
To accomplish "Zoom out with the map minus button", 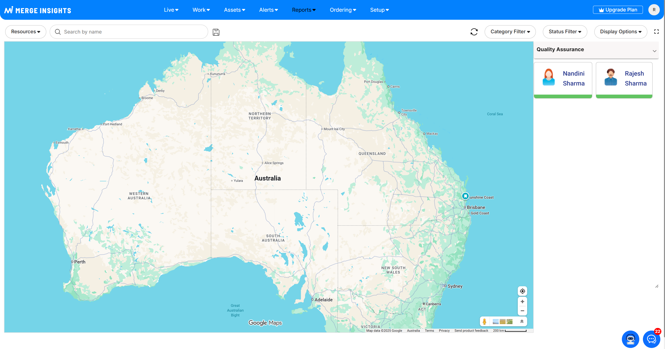I will click(522, 311).
